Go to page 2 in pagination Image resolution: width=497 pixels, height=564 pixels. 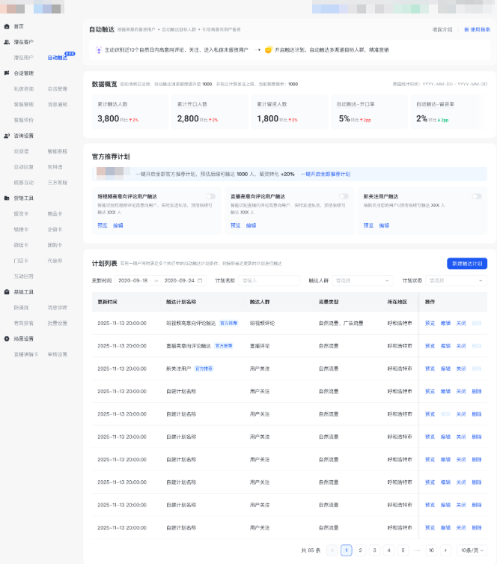(x=360, y=550)
